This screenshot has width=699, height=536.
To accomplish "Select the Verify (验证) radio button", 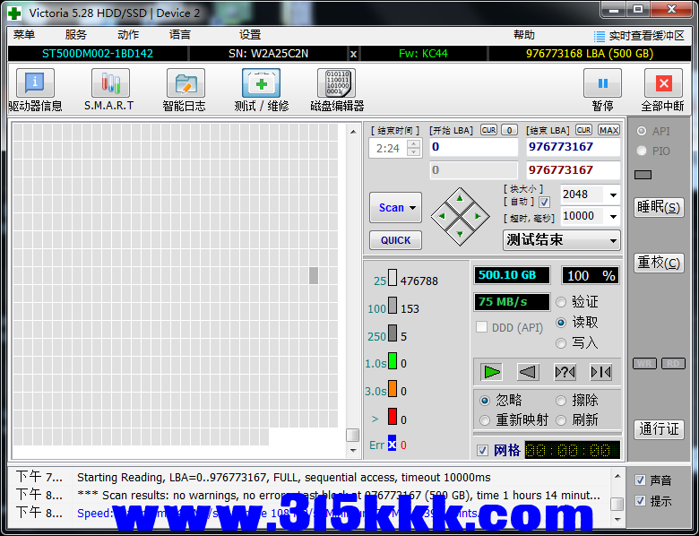I will [561, 302].
